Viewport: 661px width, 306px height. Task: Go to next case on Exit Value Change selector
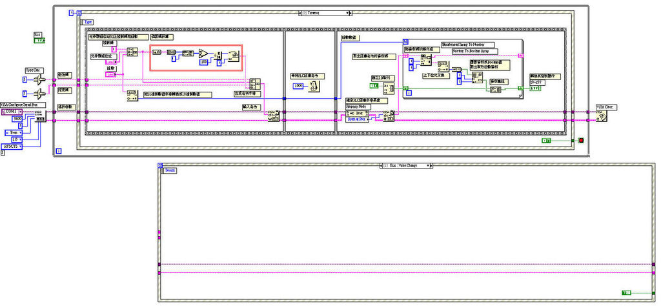[x=432, y=166]
